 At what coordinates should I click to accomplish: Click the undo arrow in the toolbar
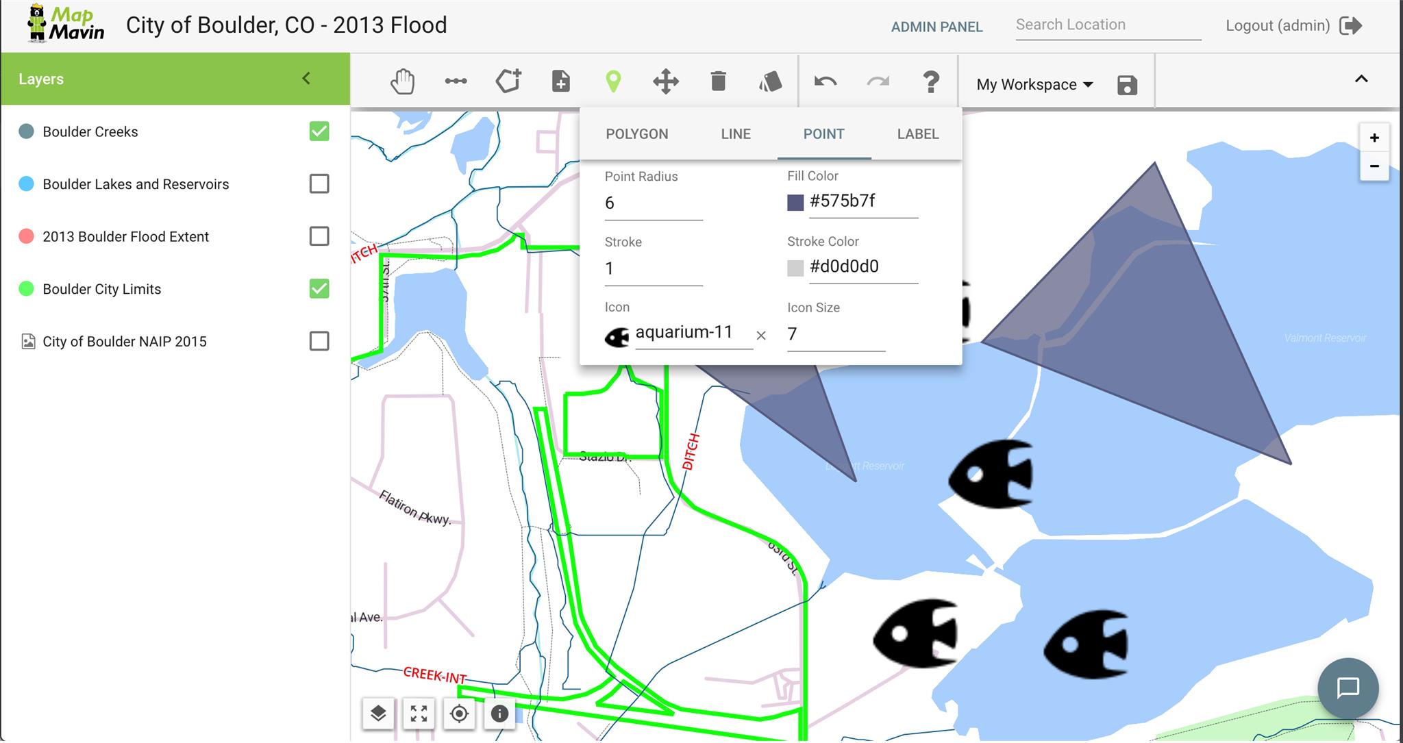(x=825, y=81)
